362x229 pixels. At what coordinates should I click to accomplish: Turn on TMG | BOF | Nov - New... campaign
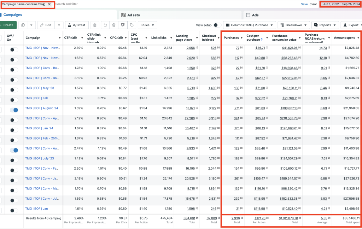point(14,50)
